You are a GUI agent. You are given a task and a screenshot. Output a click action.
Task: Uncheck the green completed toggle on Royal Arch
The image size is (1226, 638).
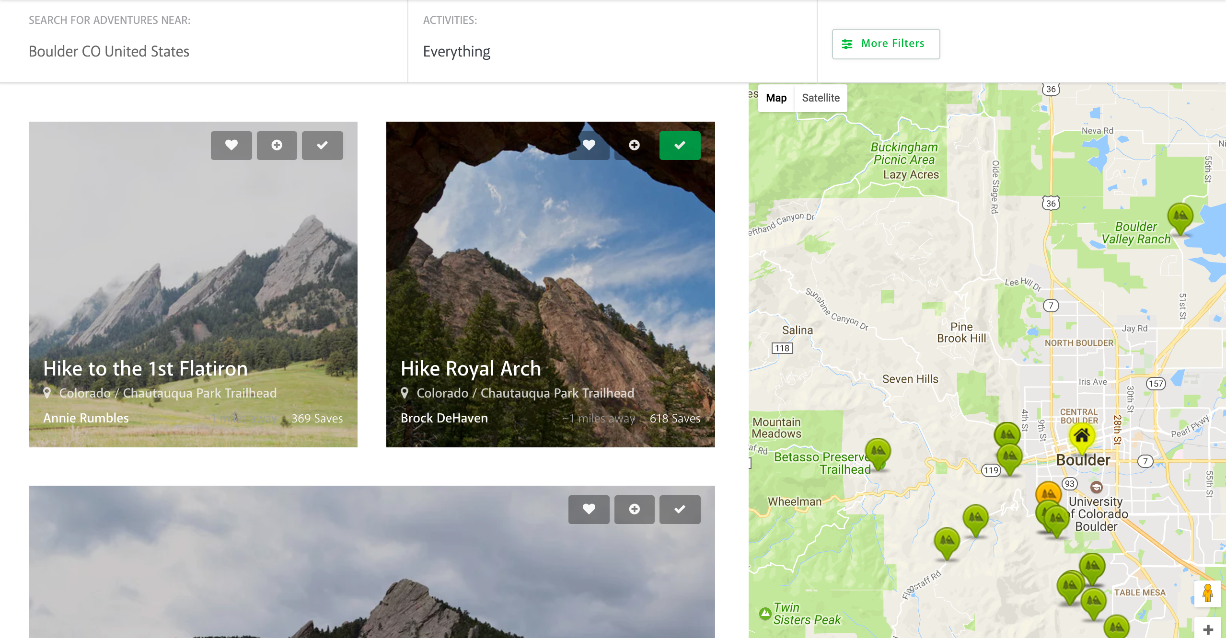680,145
